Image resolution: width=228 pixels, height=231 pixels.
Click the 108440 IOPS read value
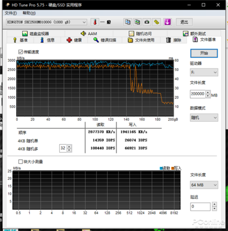tap(103, 148)
